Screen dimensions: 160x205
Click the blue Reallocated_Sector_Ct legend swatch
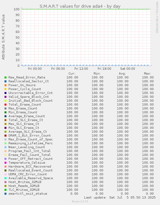coord(5,81)
